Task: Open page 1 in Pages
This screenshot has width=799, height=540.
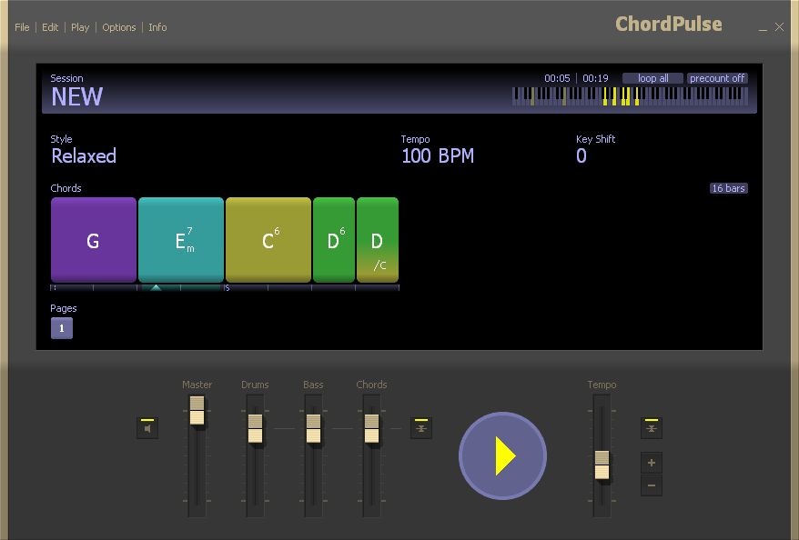Action: coord(62,328)
